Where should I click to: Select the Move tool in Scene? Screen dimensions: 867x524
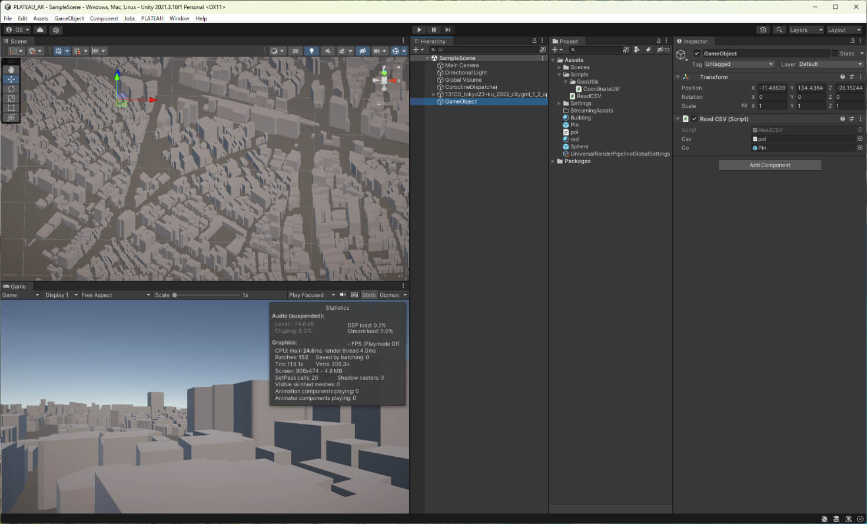[x=11, y=79]
